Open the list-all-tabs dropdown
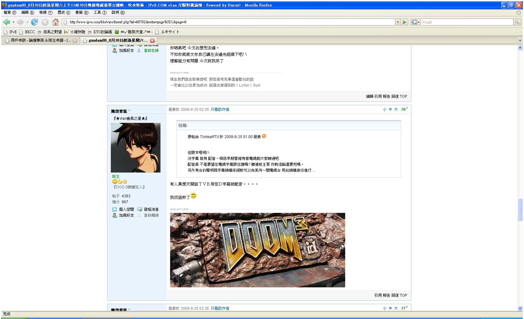 (x=520, y=40)
